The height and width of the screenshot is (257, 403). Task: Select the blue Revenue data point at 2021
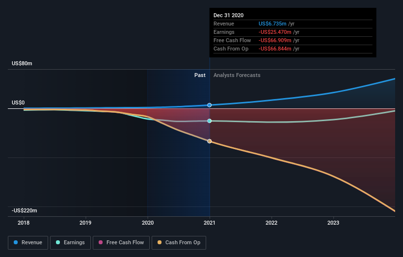pyautogui.click(x=210, y=105)
